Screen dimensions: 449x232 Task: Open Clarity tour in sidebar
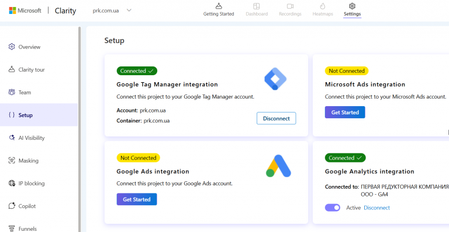coord(39,69)
